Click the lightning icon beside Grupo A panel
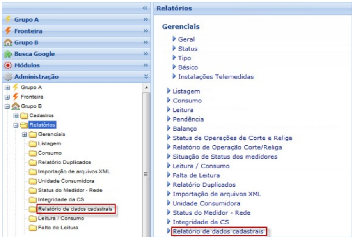355x240 pixels. (x=8, y=20)
